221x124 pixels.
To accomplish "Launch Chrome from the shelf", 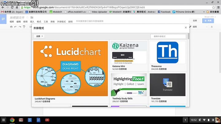I will 12,120.
